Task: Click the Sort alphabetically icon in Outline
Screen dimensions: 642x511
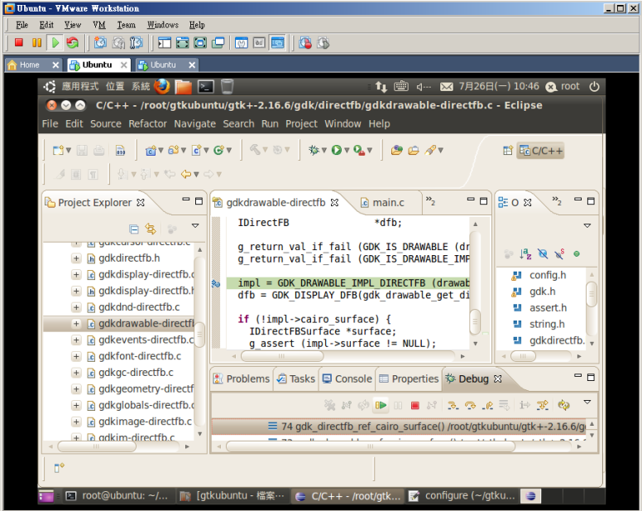Action: tap(525, 253)
